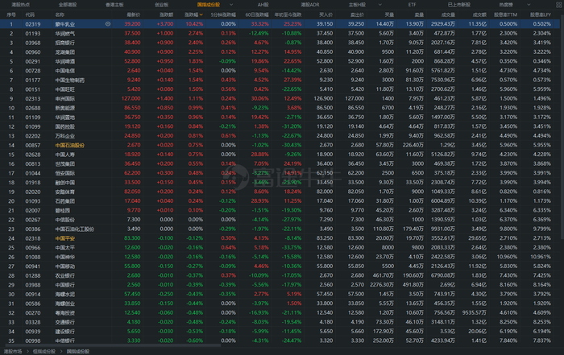Select stock code 03988
Image resolution: width=564 pixels, height=355 pixels.
[33, 285]
